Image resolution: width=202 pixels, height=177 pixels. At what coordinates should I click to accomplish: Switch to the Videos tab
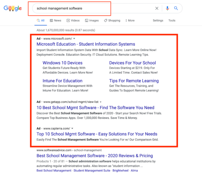[x=73, y=21]
